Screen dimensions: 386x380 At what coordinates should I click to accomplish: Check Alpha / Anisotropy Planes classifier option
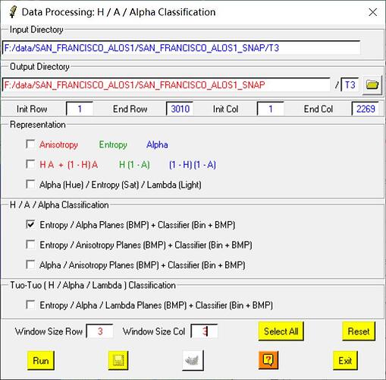click(30, 265)
